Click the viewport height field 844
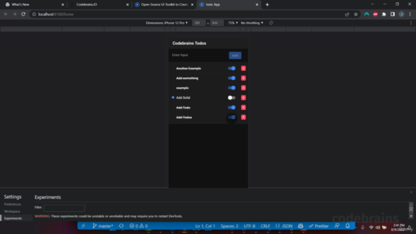This screenshot has width=416, height=234. (216, 23)
